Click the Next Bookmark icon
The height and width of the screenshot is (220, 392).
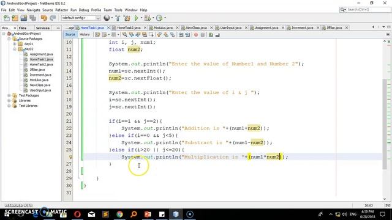(166, 35)
